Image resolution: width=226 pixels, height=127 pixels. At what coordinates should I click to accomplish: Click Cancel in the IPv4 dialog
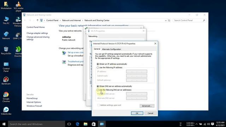pos(150,113)
